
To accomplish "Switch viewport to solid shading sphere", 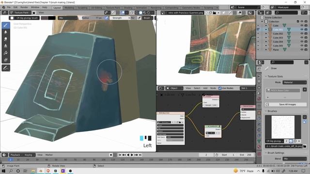I will click(140, 13).
